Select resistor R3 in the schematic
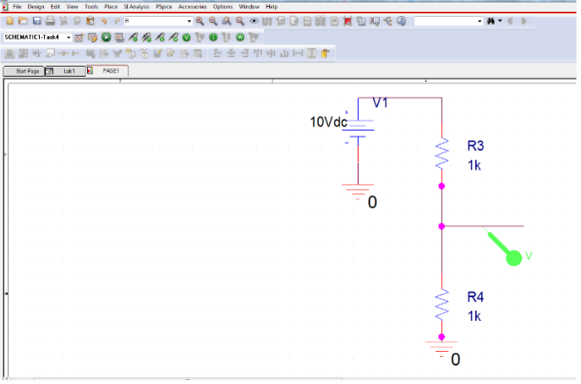The width and height of the screenshot is (581, 384). point(441,154)
